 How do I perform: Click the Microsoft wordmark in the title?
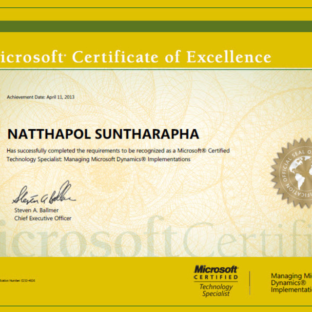pos(32,58)
